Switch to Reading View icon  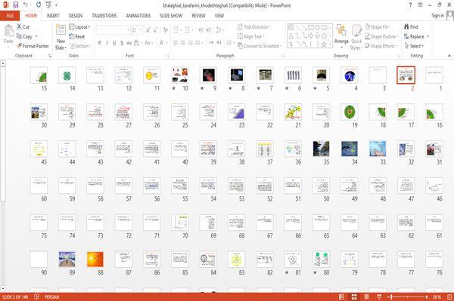366,297
